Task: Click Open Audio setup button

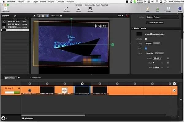Action: coord(155,23)
